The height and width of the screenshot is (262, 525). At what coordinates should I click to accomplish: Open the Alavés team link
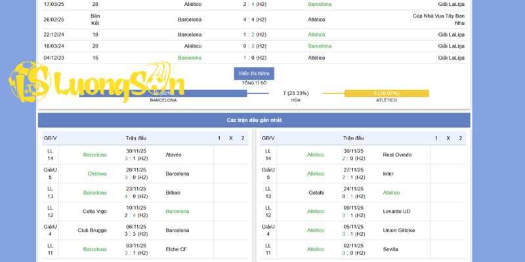click(x=173, y=155)
